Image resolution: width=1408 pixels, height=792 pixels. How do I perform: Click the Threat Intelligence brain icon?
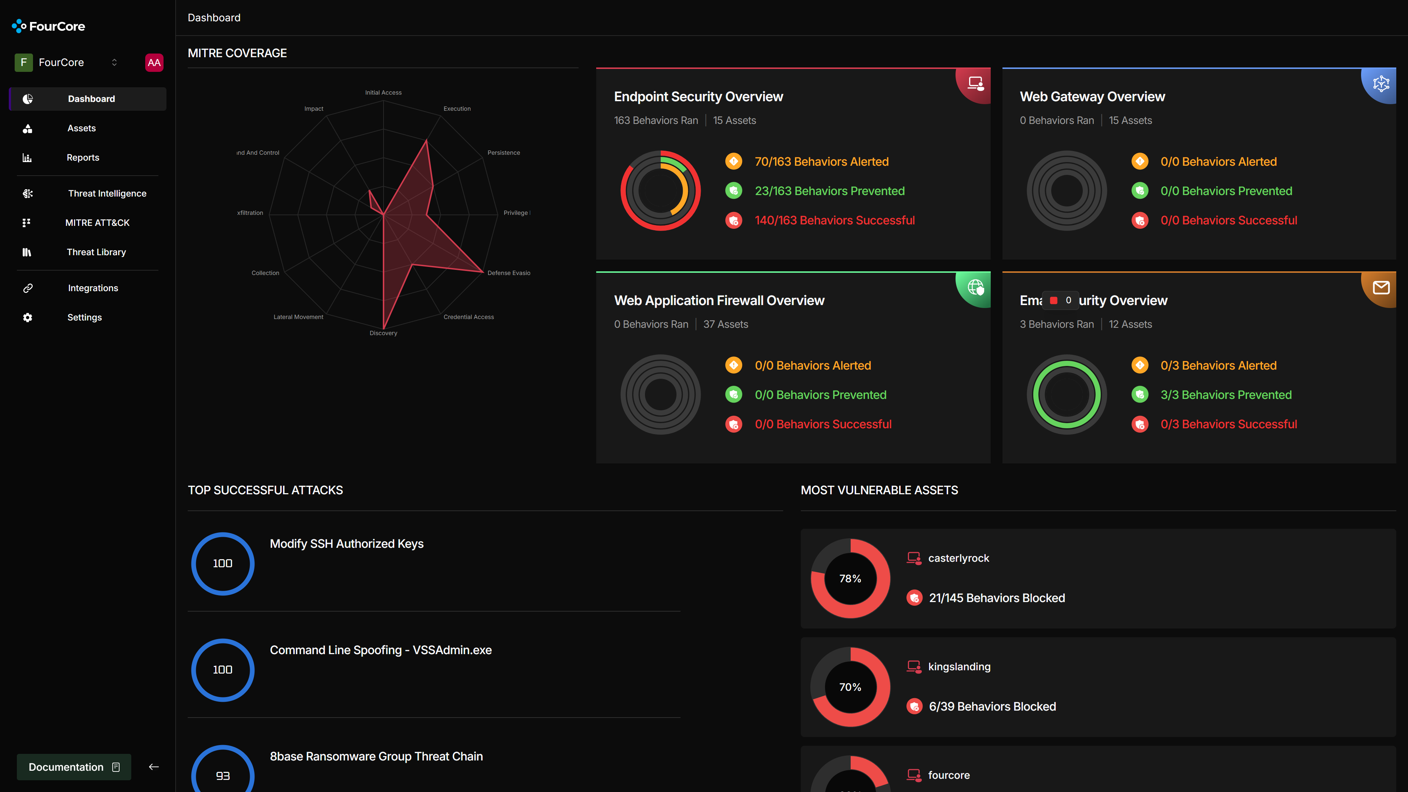pos(27,194)
